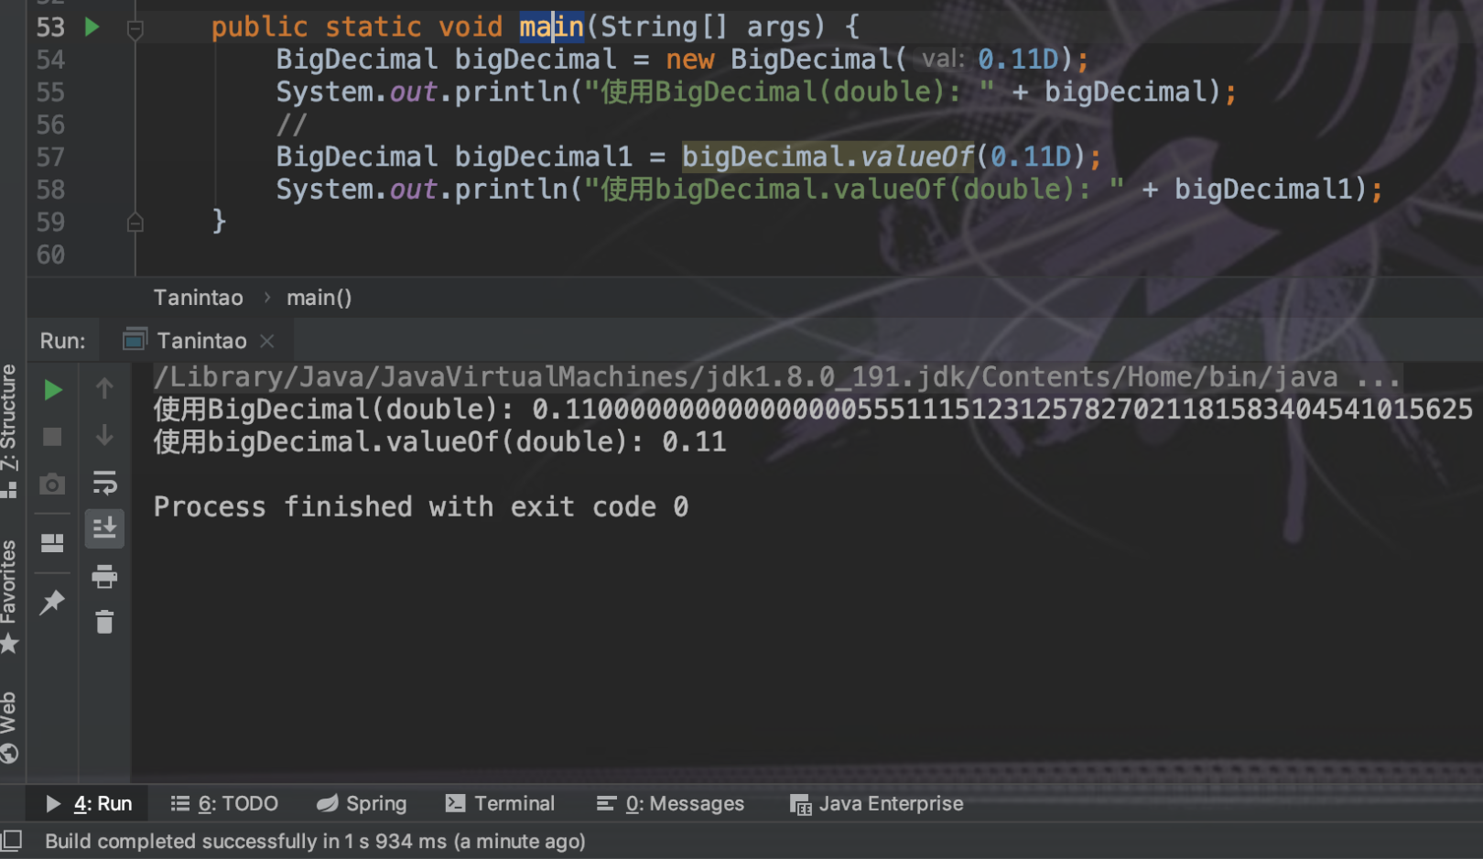
Task: Open the 0: Messages tool window
Action: tap(670, 803)
